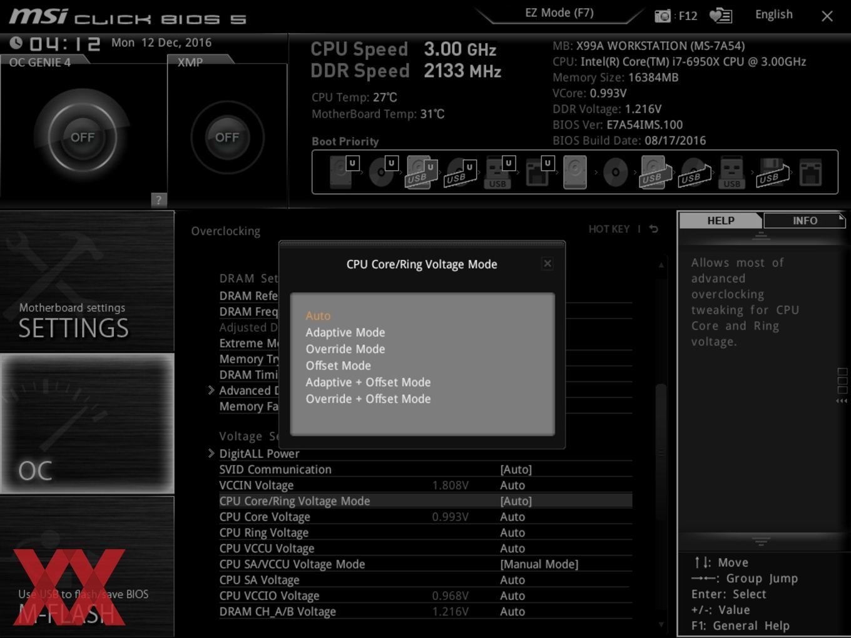Toggle the XMP OFF button
This screenshot has width=851, height=638.
click(x=227, y=137)
